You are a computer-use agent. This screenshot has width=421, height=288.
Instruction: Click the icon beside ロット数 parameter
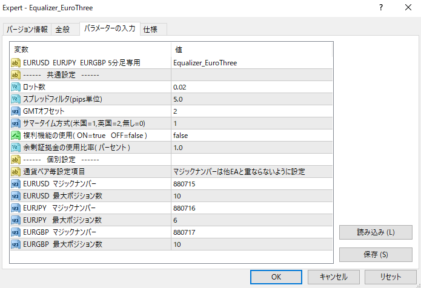click(16, 87)
